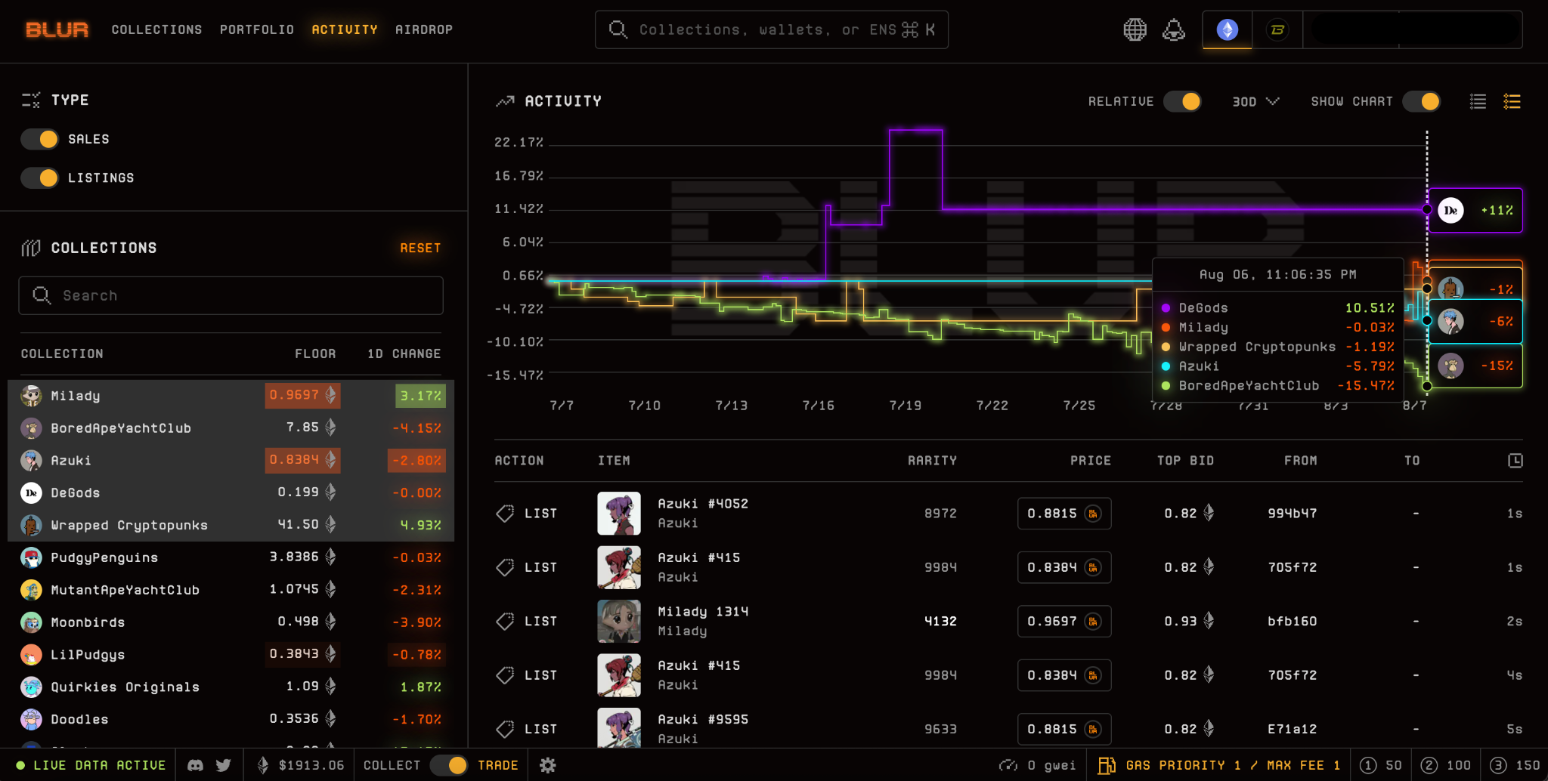This screenshot has height=781, width=1548.
Task: Click the 1D Change column header
Action: coord(404,353)
